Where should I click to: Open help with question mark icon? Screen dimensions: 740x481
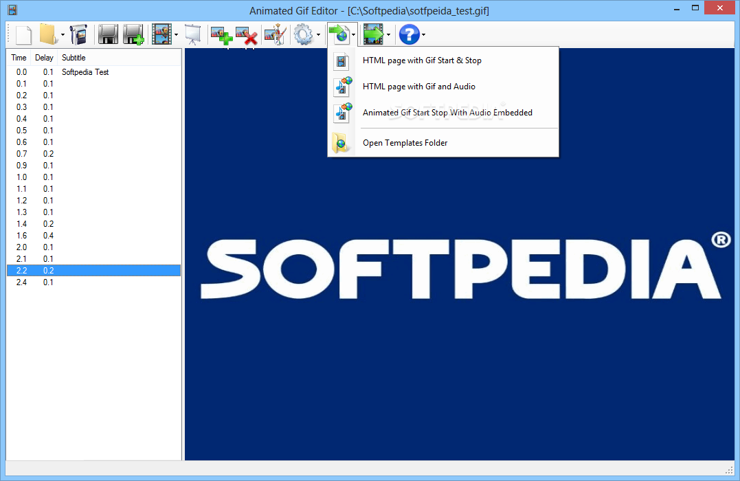pos(410,34)
